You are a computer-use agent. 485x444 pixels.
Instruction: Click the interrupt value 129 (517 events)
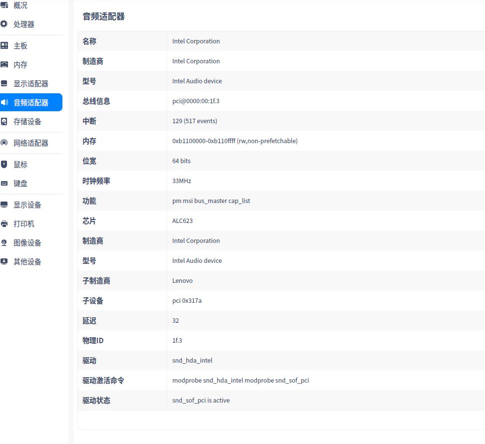click(195, 121)
